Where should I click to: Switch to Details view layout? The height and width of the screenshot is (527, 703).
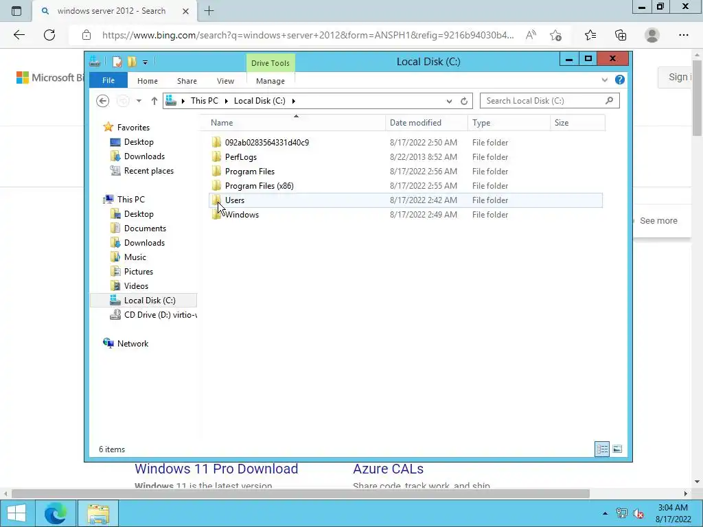[602, 449]
